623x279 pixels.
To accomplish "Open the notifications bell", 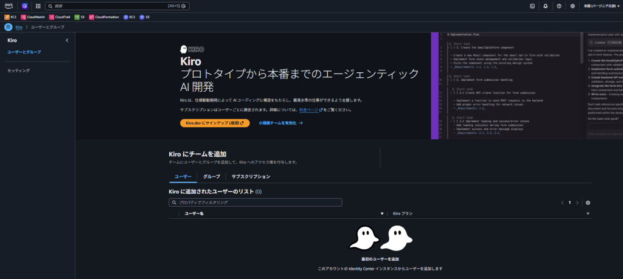I will click(545, 6).
